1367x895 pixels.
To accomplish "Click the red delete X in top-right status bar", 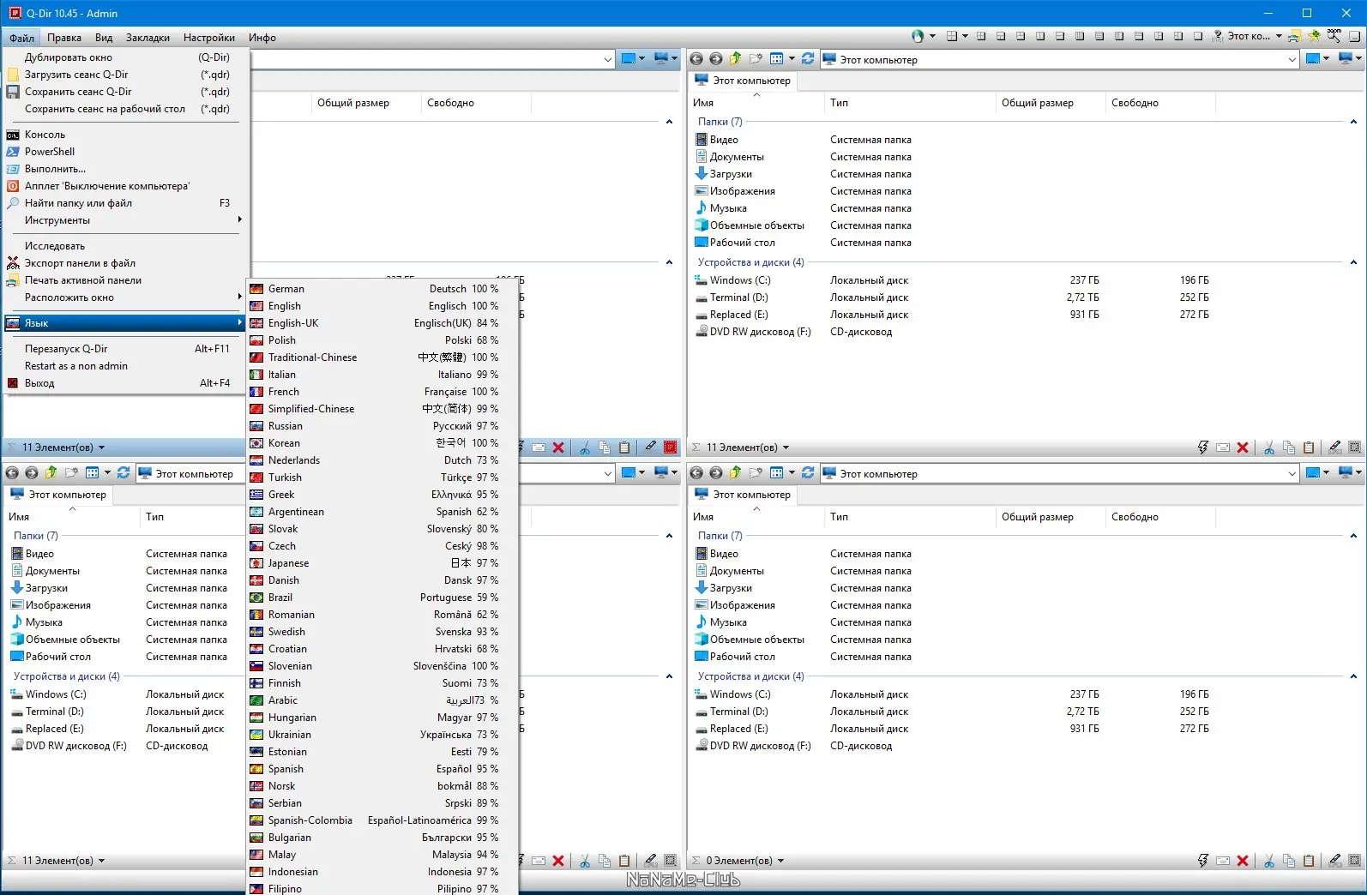I will [1243, 447].
